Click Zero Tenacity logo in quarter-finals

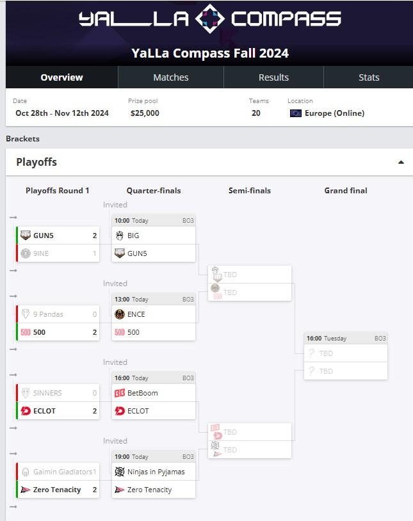point(119,490)
